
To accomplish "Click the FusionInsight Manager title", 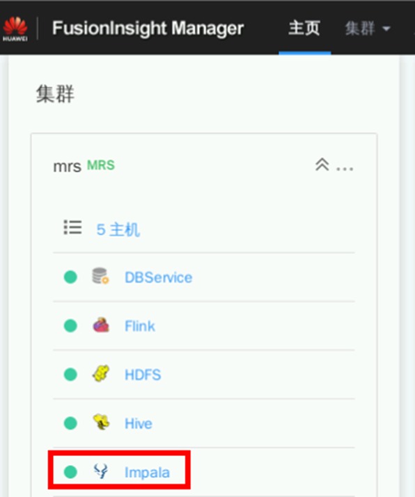I will pyautogui.click(x=148, y=28).
